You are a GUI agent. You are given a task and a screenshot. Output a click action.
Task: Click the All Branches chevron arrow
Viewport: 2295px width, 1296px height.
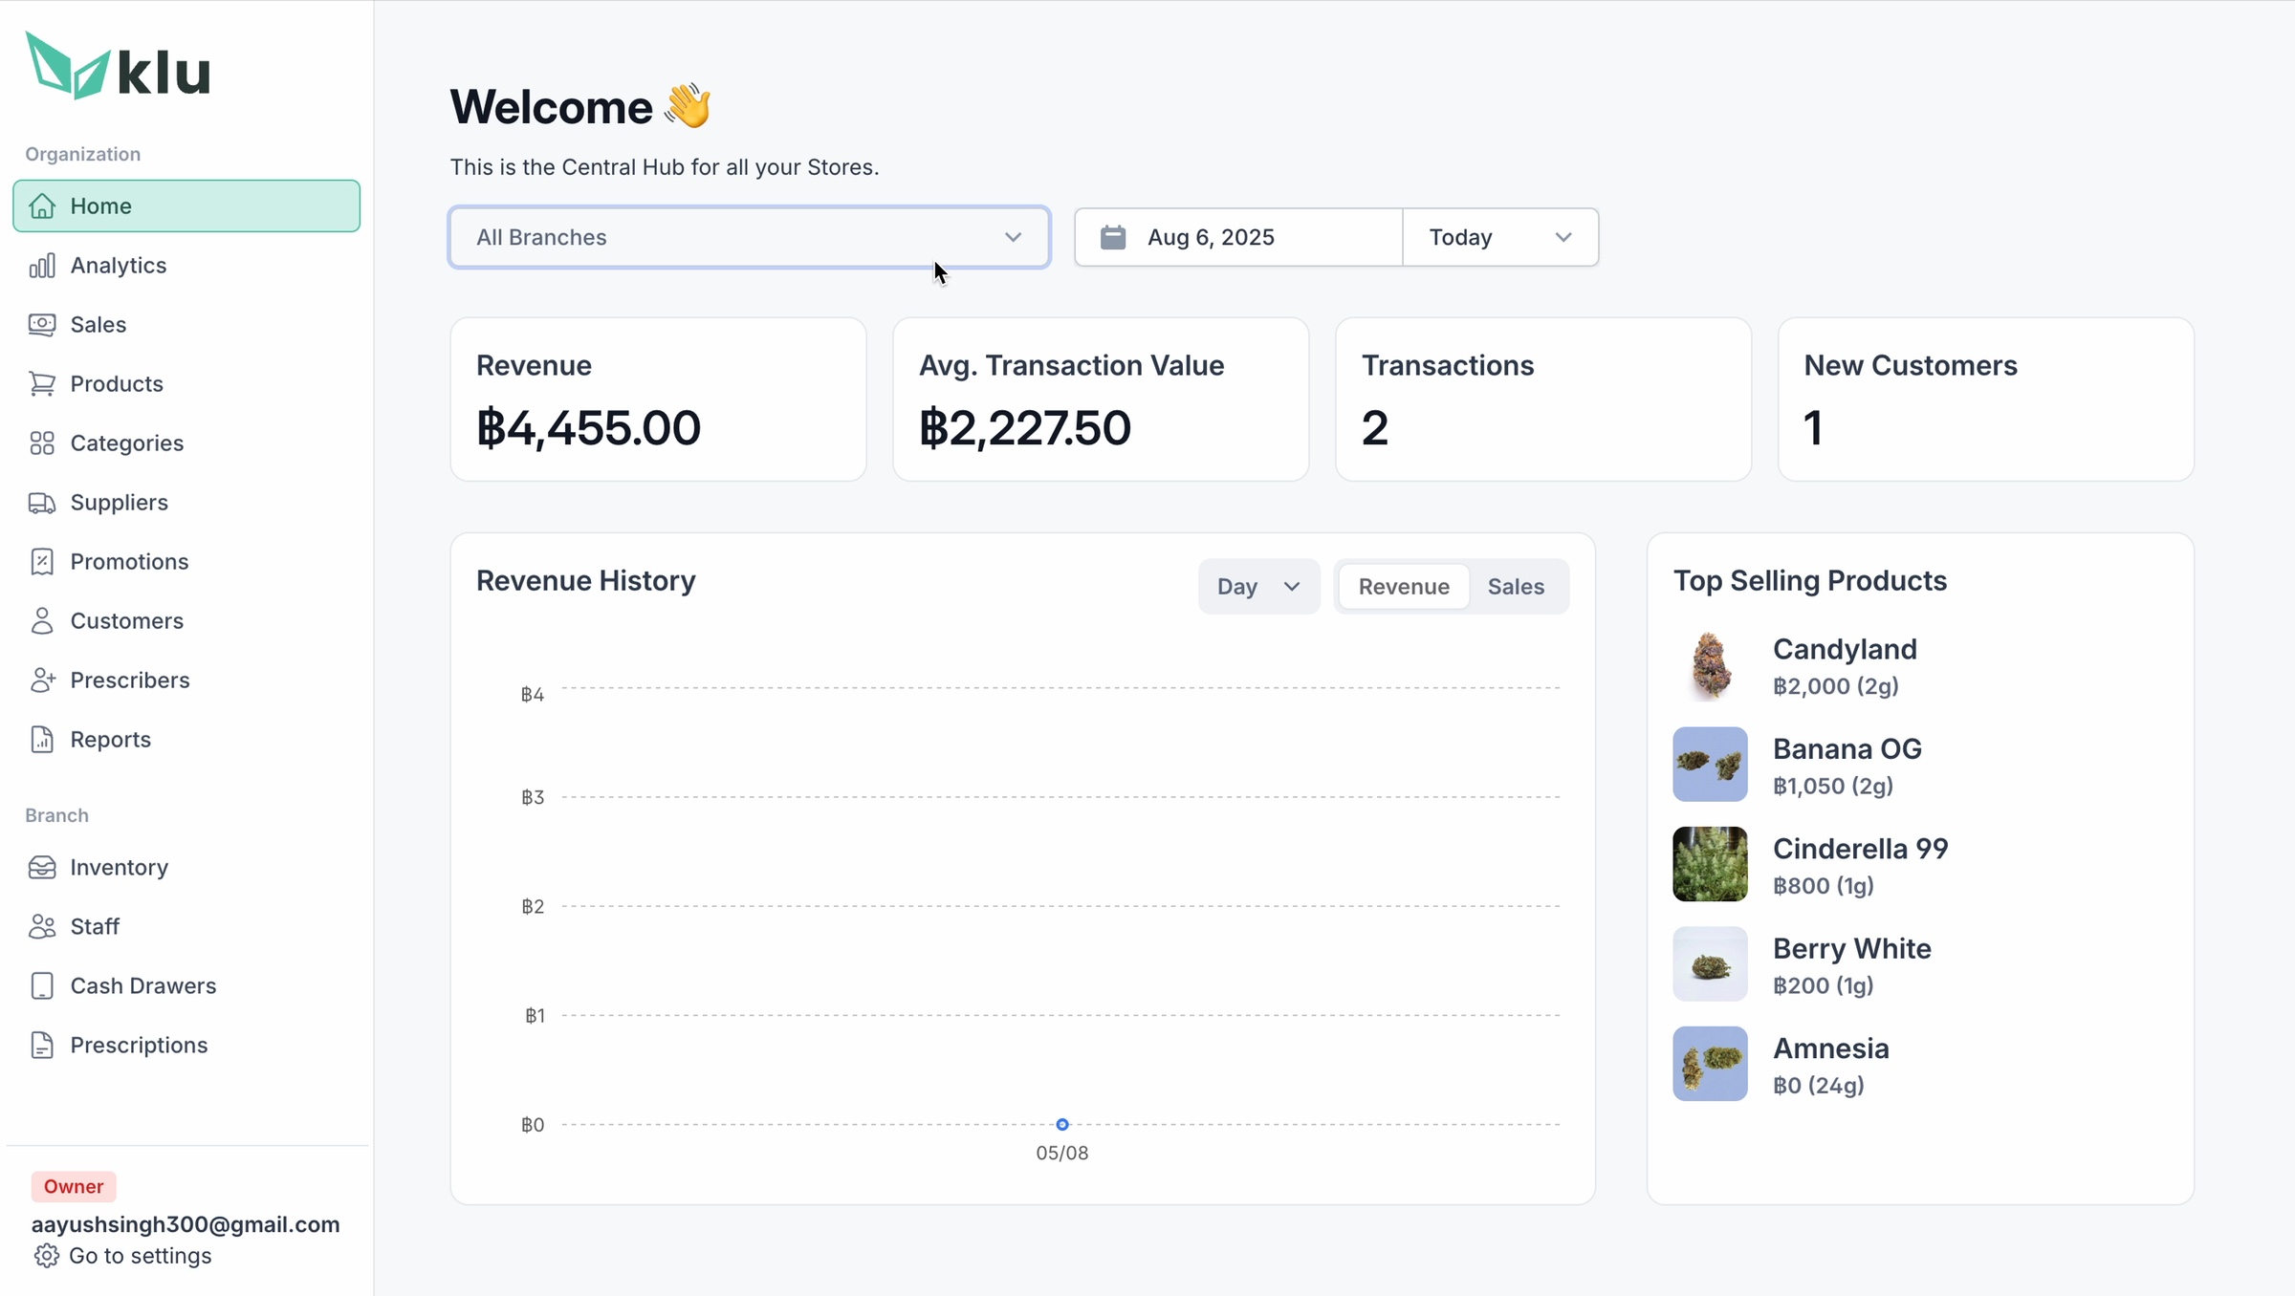click(x=1013, y=237)
